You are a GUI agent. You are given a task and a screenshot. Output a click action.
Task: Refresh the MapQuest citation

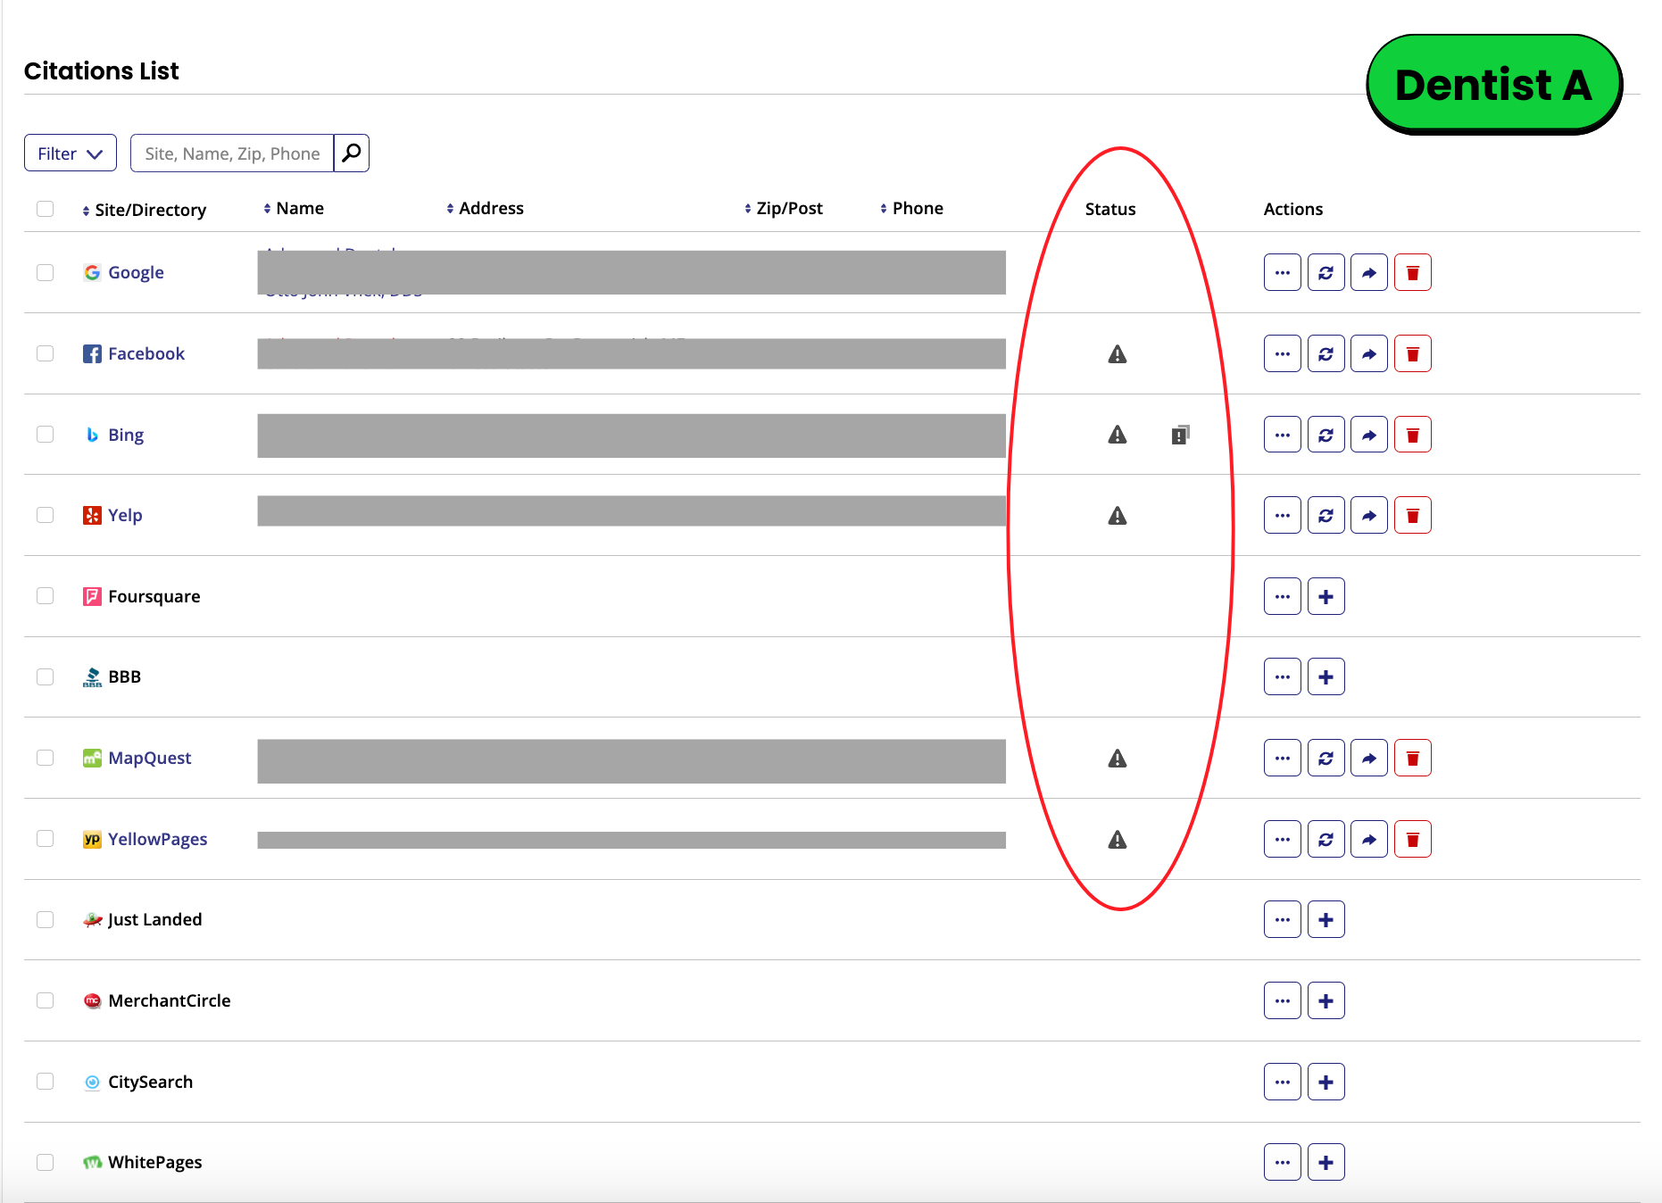pyautogui.click(x=1325, y=758)
